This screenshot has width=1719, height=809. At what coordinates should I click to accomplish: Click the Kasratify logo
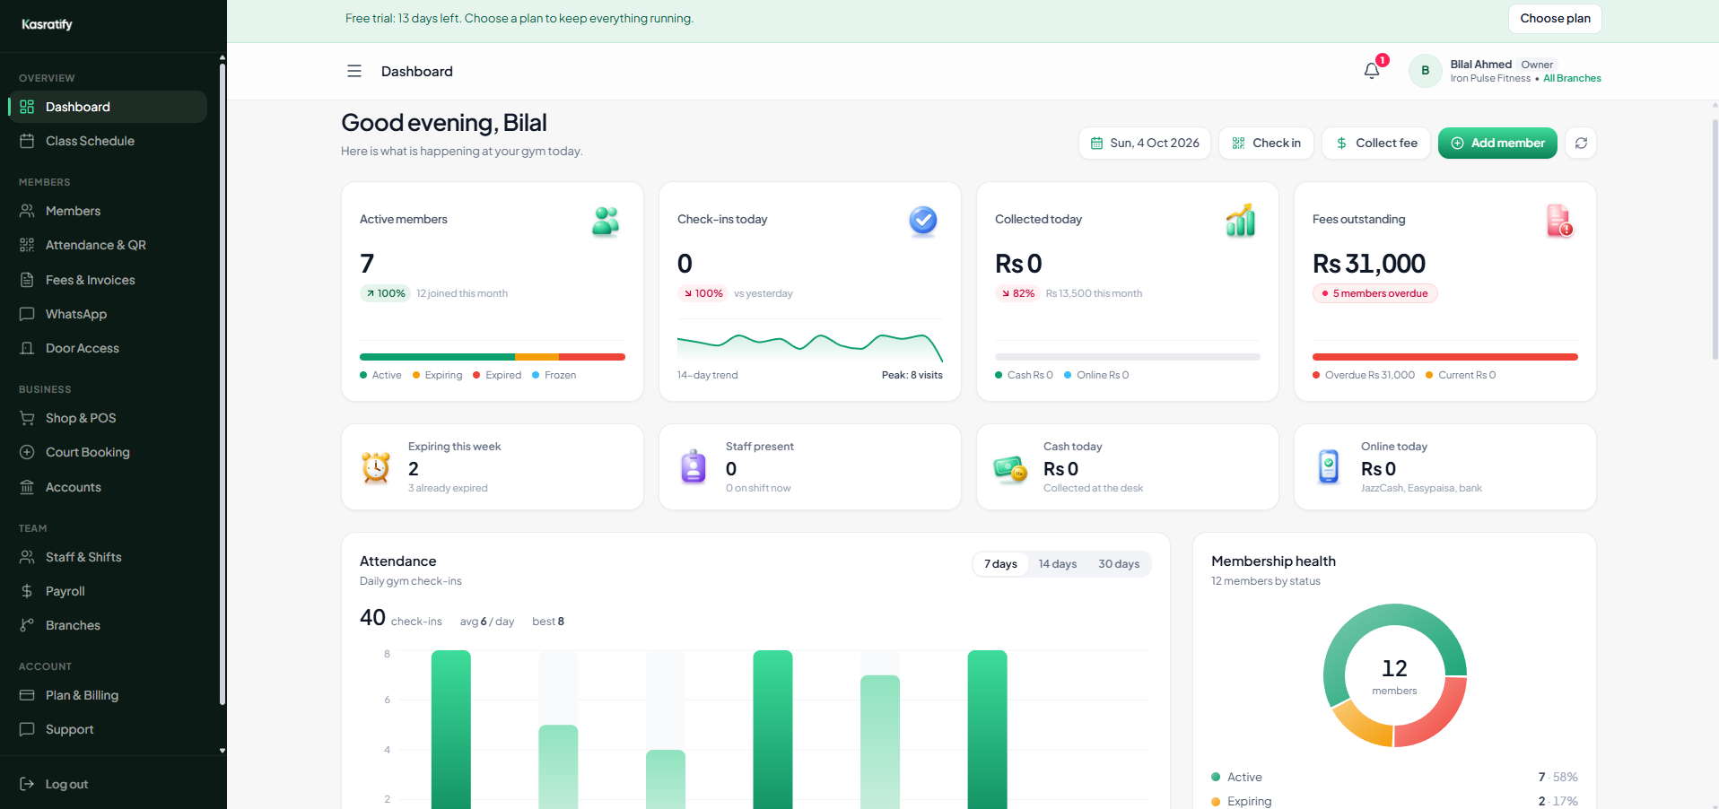tap(48, 24)
